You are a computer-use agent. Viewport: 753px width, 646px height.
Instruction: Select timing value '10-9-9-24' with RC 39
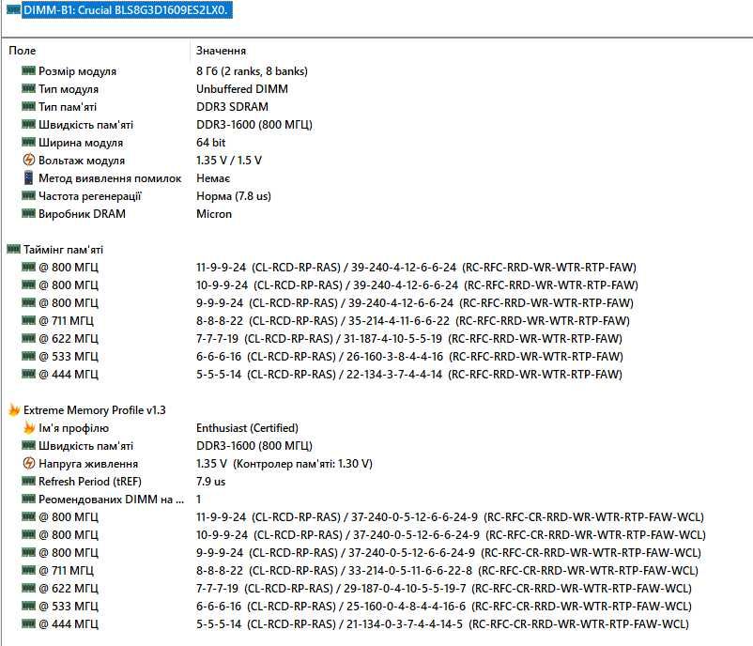pos(417,285)
